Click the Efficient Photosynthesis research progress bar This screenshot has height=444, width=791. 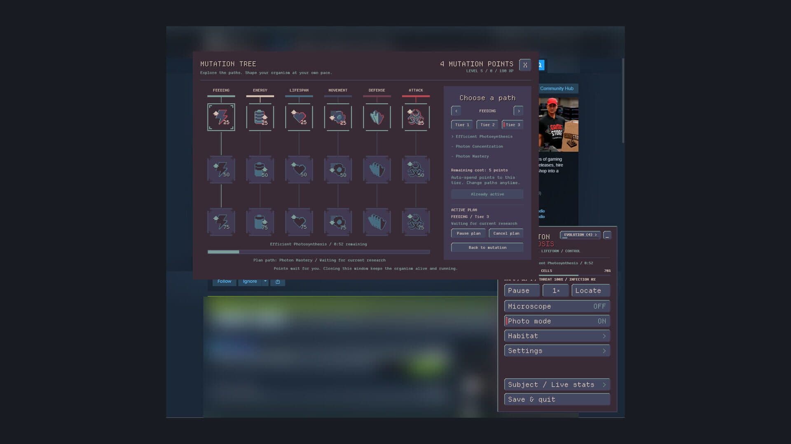[x=318, y=252]
